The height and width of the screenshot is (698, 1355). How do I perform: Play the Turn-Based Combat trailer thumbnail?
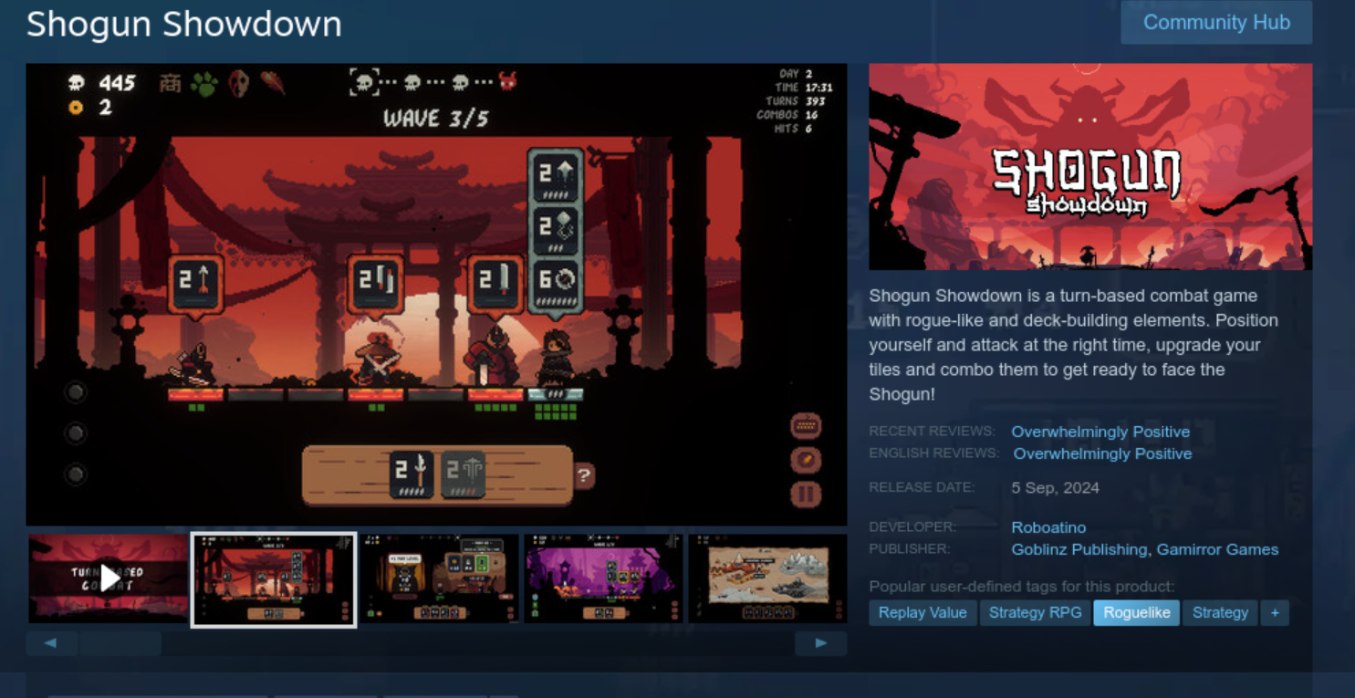coord(109,578)
